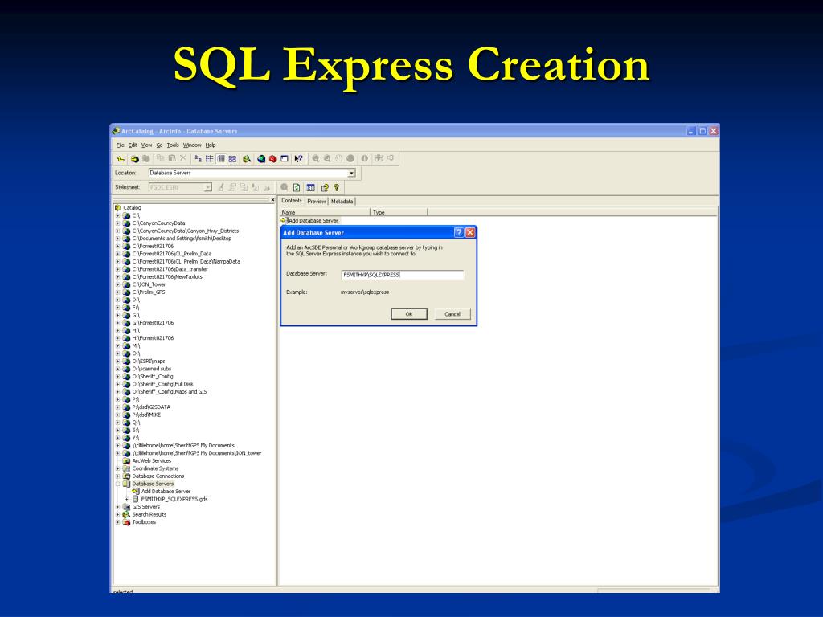The height and width of the screenshot is (617, 823).
Task: Select the Zoom Out geography tool
Action: [x=327, y=158]
